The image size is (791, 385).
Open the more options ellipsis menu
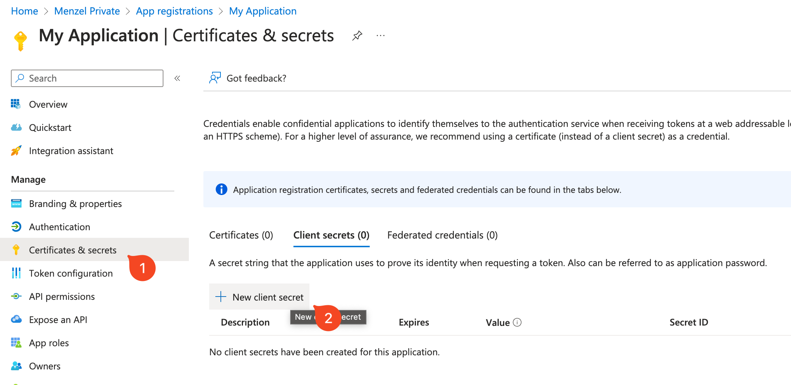click(x=381, y=36)
